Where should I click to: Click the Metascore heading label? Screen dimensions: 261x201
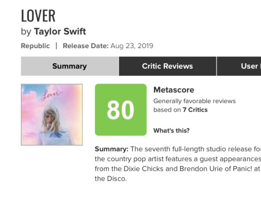click(x=174, y=90)
